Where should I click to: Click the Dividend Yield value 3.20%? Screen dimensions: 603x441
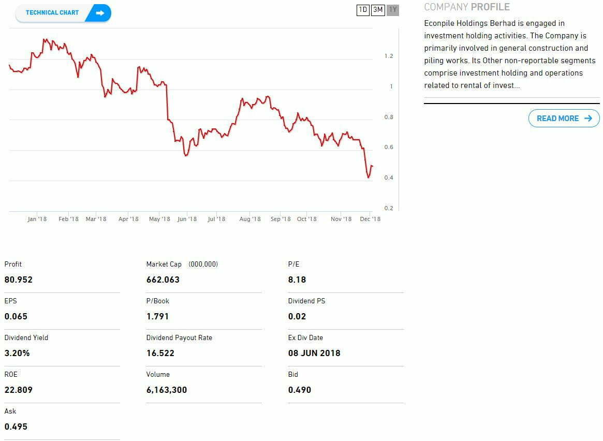(17, 353)
